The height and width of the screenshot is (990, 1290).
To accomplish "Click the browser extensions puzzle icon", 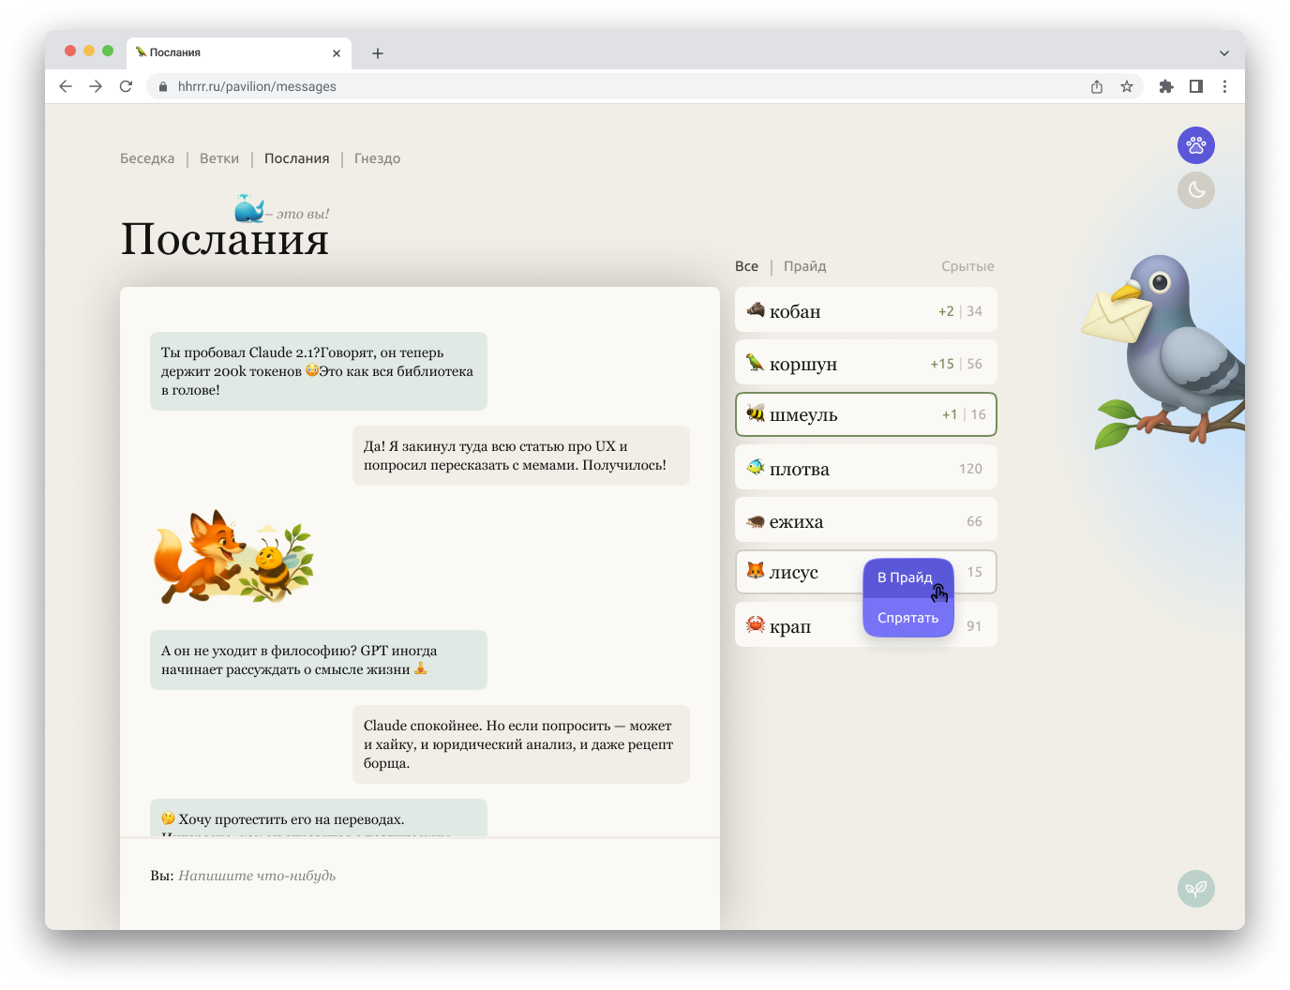I will tap(1165, 86).
